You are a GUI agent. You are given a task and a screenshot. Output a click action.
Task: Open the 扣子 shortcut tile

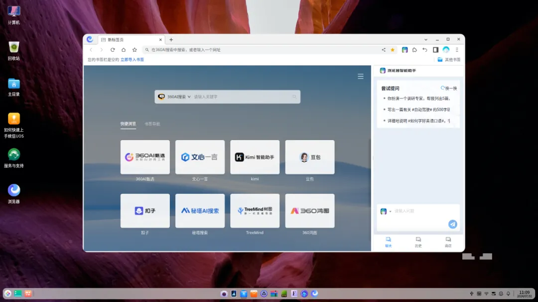(x=145, y=211)
